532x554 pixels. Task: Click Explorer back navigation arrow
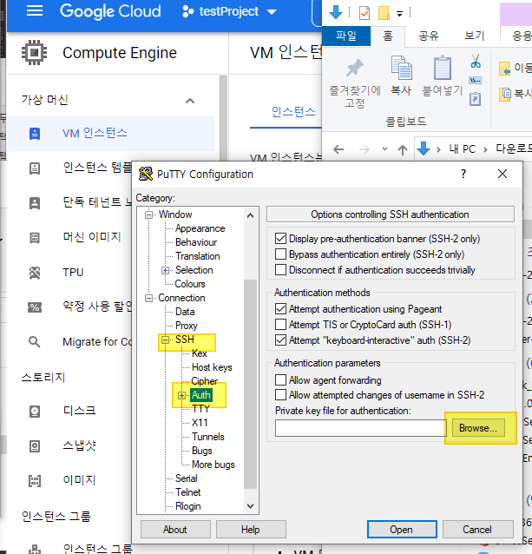pos(338,149)
